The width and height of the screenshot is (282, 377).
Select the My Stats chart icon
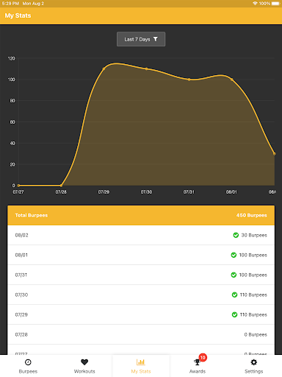141,362
